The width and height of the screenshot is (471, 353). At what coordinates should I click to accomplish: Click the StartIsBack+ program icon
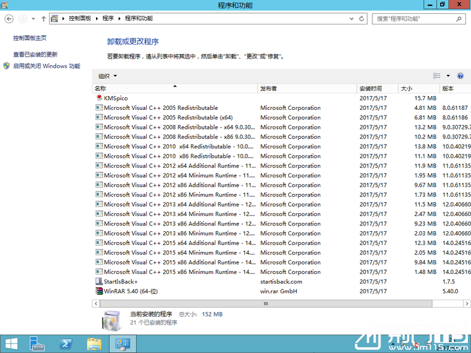99,281
